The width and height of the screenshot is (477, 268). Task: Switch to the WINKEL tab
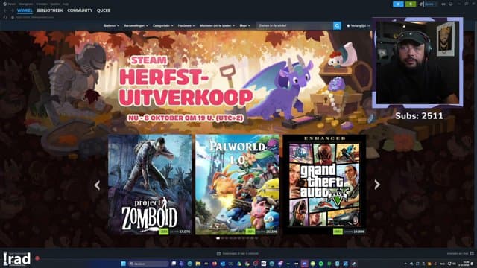pyautogui.click(x=25, y=10)
